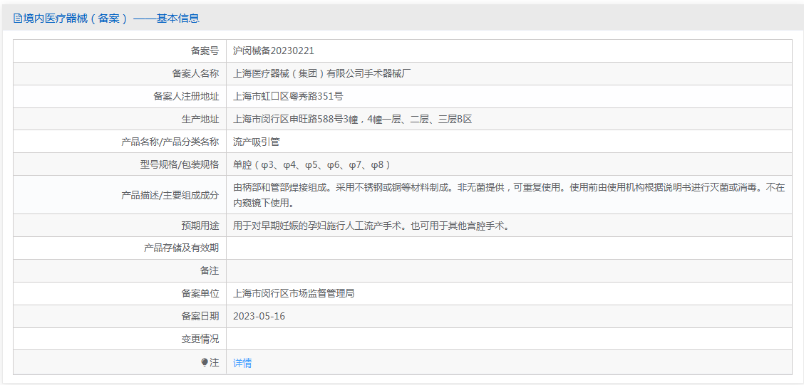
Task: Select address 上海市虹口区粤秀路351号
Action: pos(288,96)
